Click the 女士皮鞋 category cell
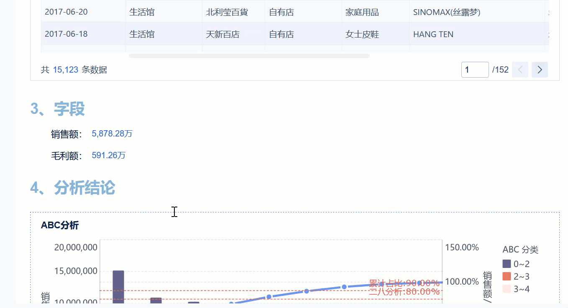 pos(375,34)
